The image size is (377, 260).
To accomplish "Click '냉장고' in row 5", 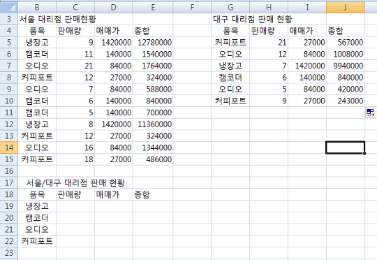I will pyautogui.click(x=37, y=43).
